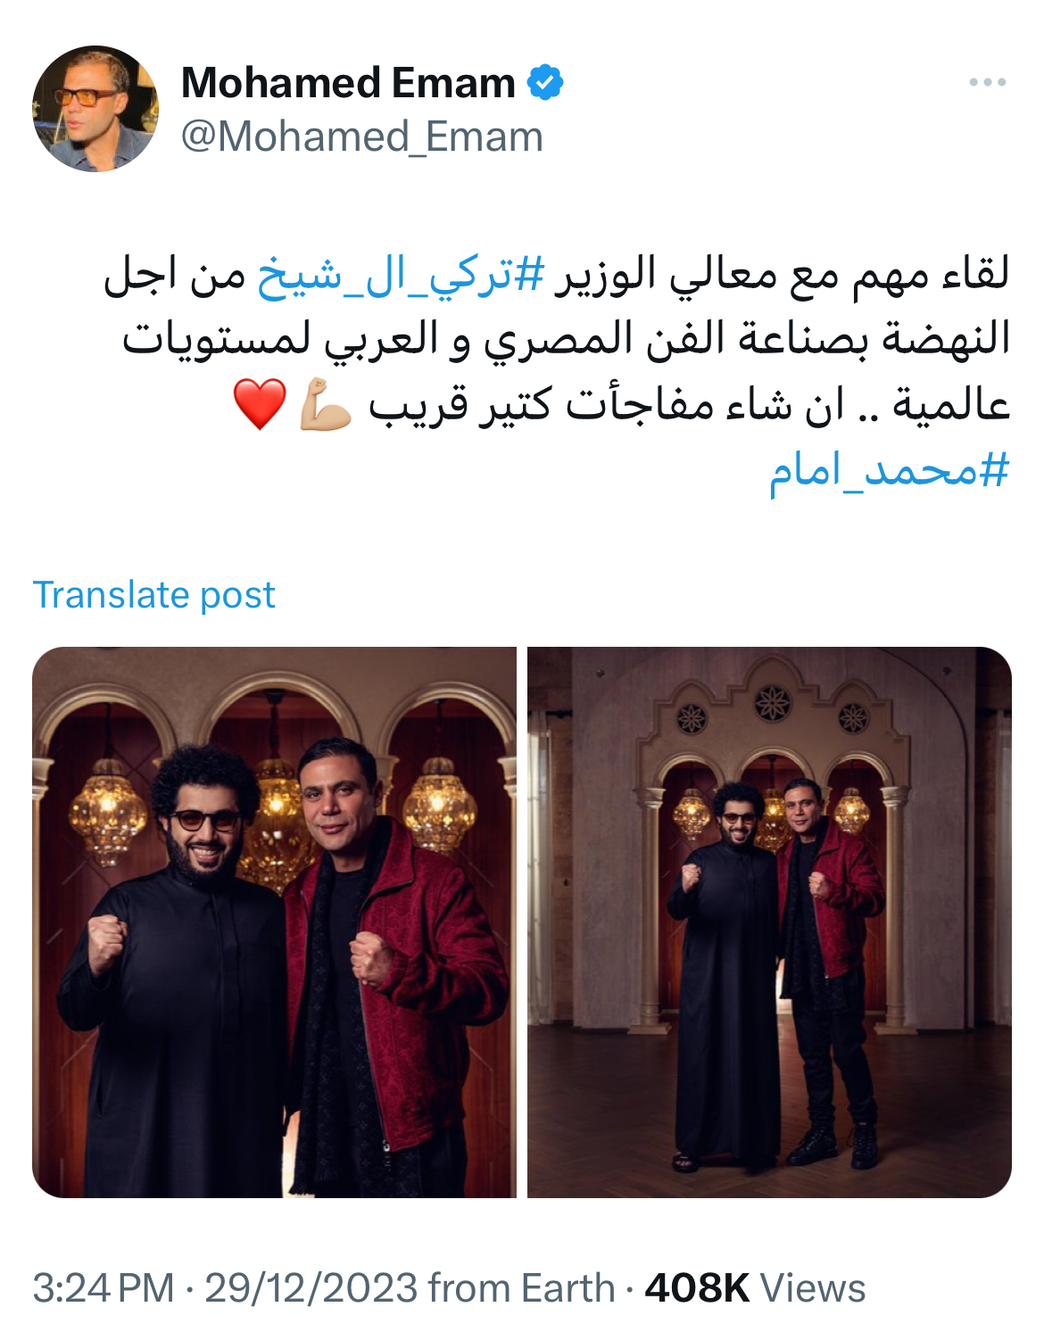Click the flexed biceps emoji
The height and width of the screenshot is (1340, 1044).
click(325, 404)
